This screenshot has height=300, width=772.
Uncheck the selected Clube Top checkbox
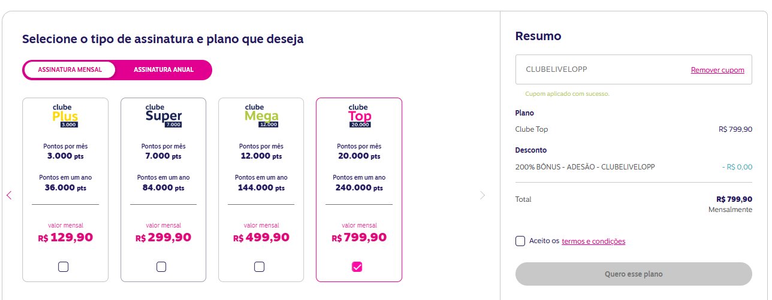pos(357,267)
